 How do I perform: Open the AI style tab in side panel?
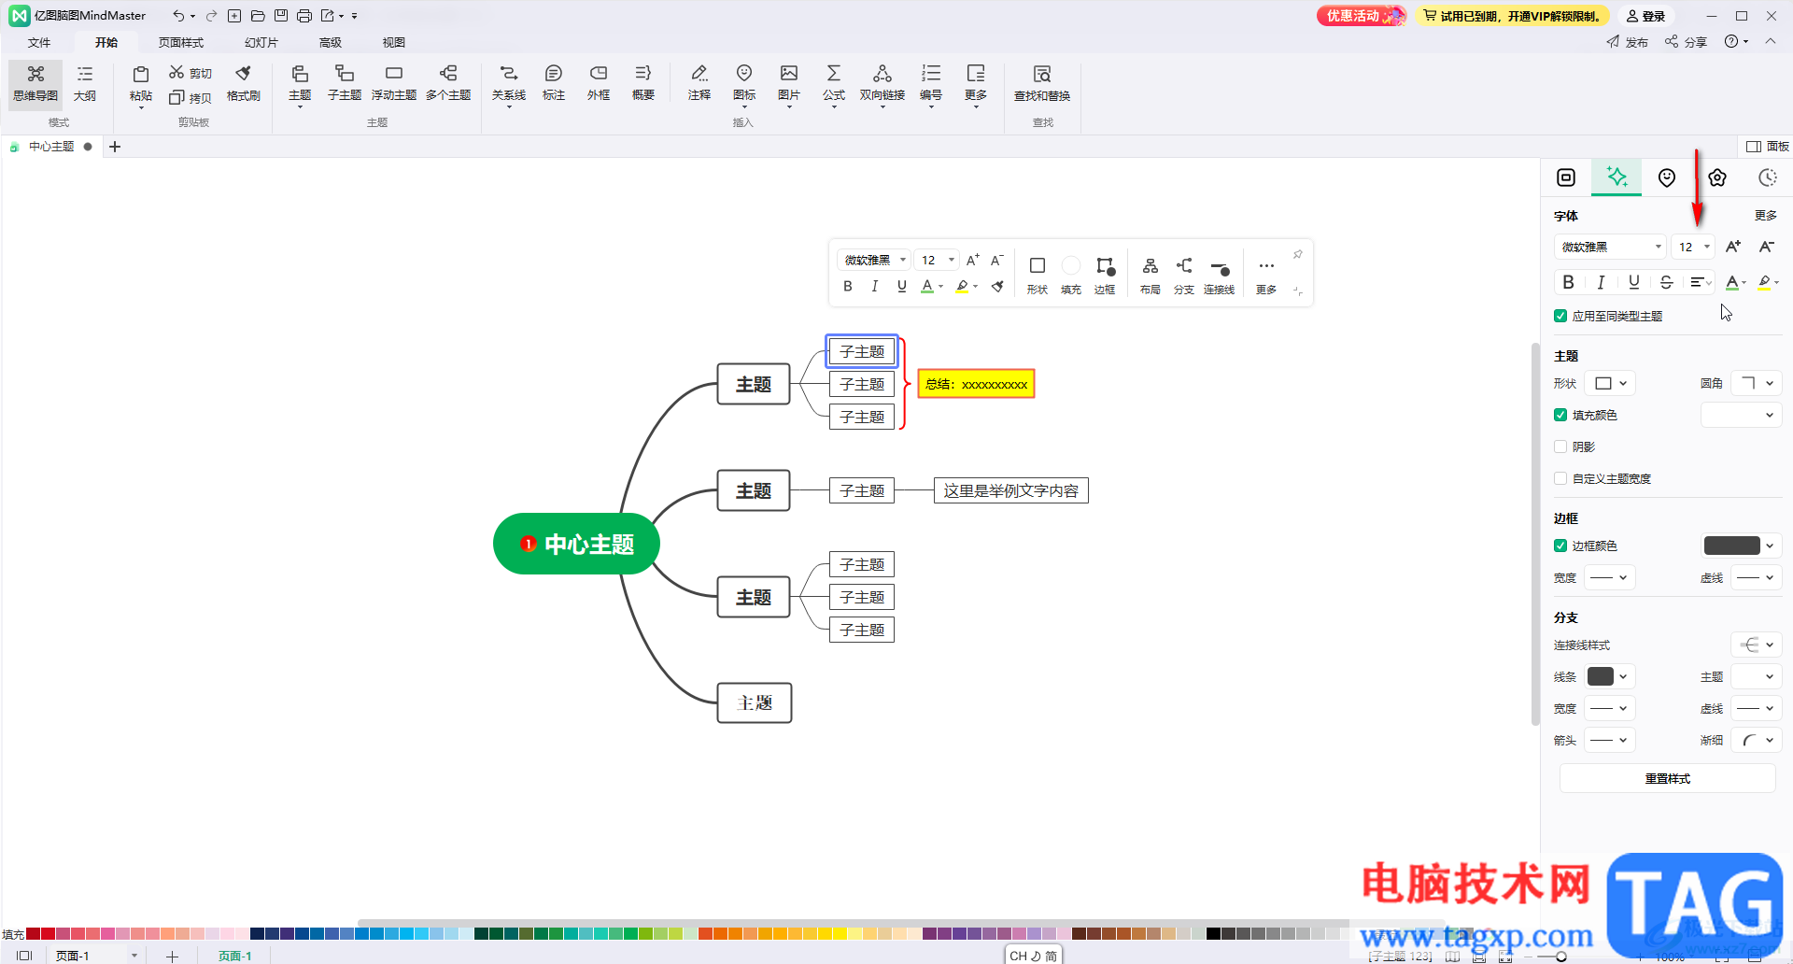[1617, 177]
